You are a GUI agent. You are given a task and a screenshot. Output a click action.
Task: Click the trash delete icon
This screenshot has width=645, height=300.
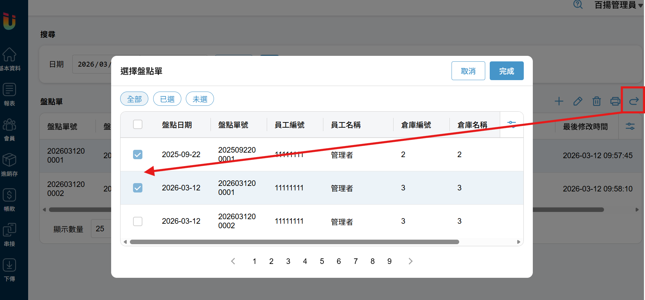pyautogui.click(x=596, y=101)
